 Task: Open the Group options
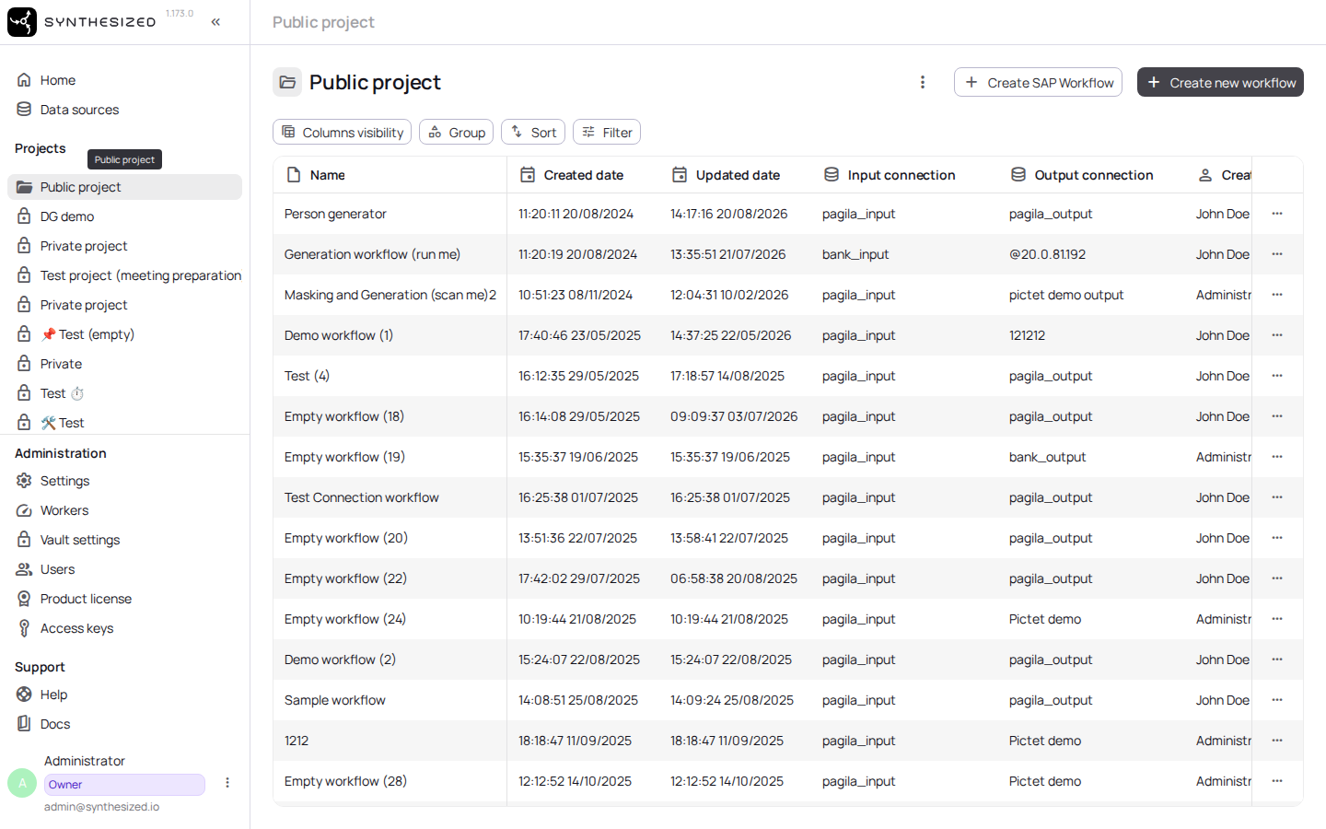click(457, 132)
